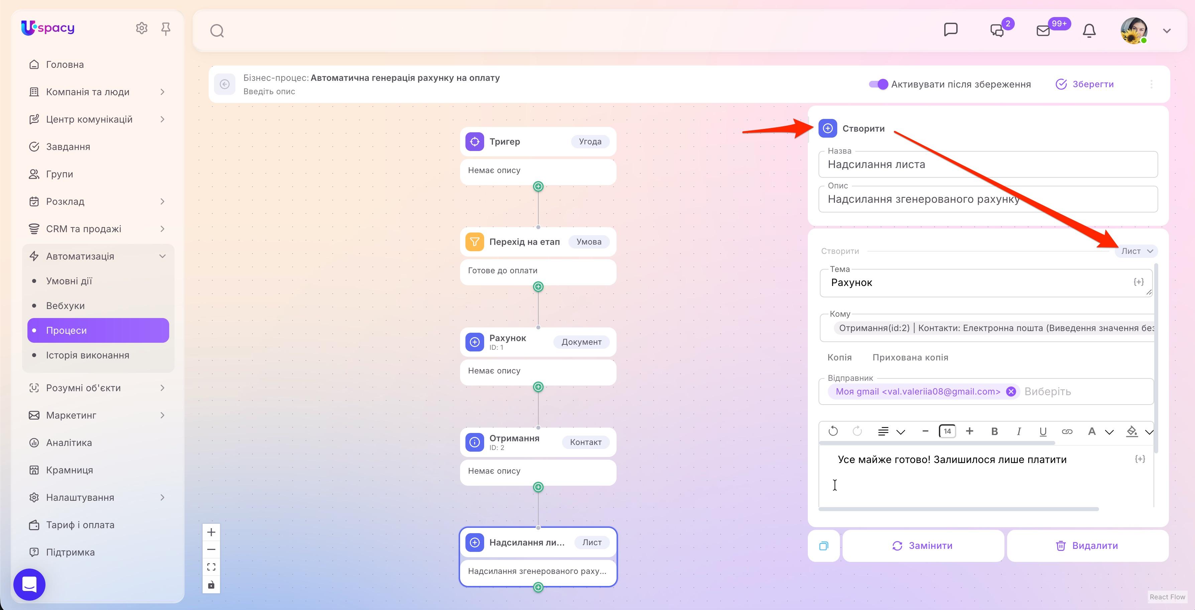The width and height of the screenshot is (1195, 610).
Task: Expand the user profile chevron
Action: 1167,31
